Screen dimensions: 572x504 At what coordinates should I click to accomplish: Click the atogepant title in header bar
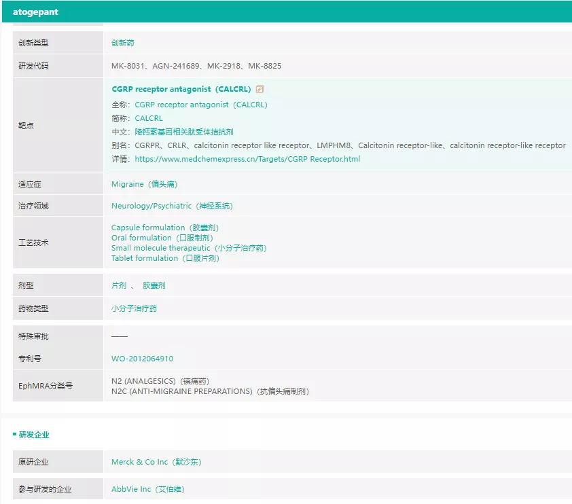pyautogui.click(x=35, y=12)
